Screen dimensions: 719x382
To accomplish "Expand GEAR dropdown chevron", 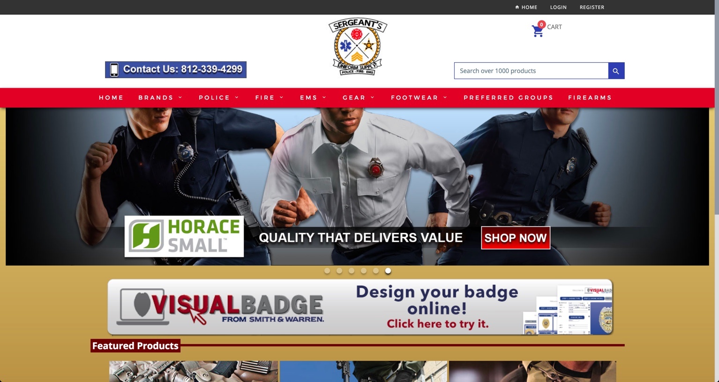I will point(373,98).
